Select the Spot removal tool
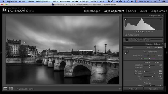 132,40
